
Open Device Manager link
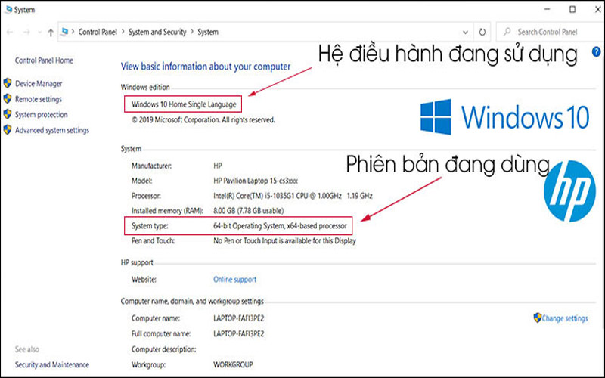(x=39, y=84)
